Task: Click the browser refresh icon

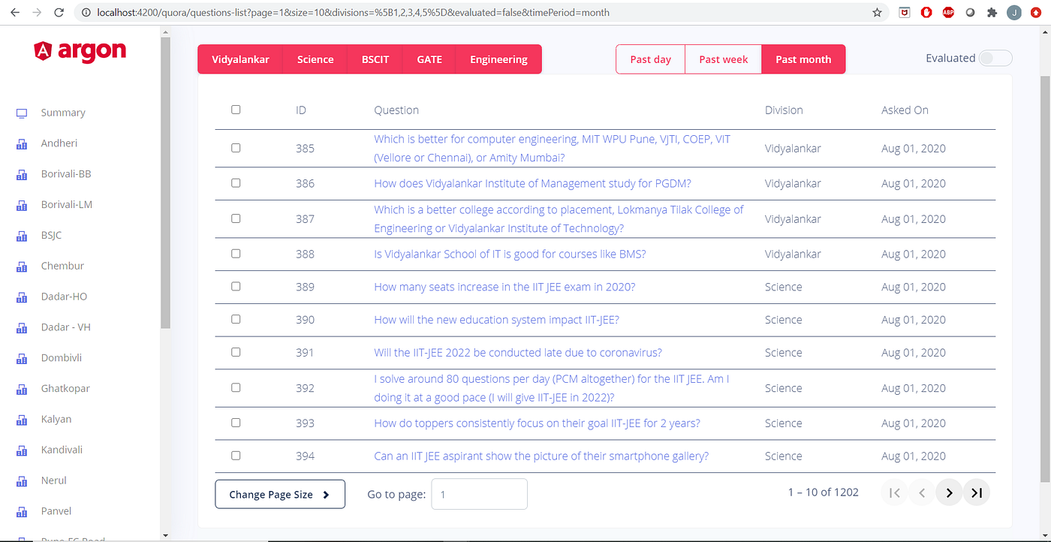Action: (59, 12)
